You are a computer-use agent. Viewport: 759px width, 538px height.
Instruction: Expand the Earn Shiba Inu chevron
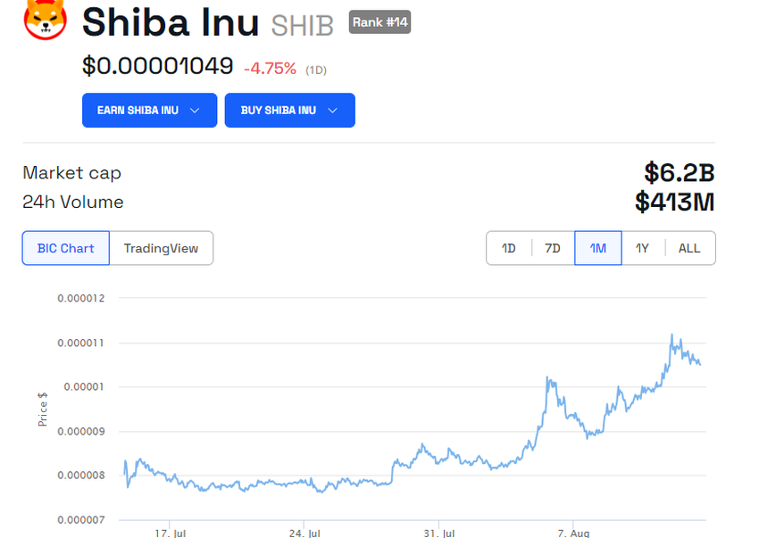195,111
